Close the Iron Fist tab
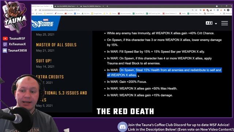This screenshot has width=234, height=132. (77, 6)
